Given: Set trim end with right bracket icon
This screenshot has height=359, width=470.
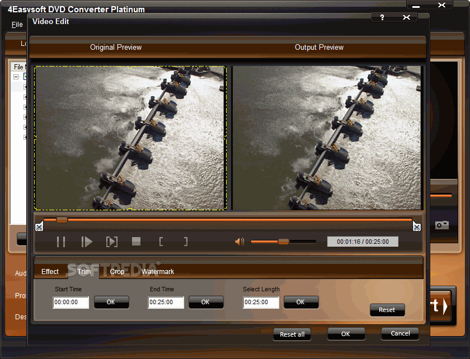Looking at the screenshot, I should click(x=186, y=242).
